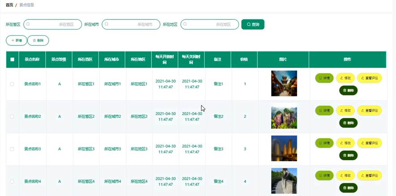396x196 pixels.
Task: Open 详情 for 景点名称4 row
Action: click(324, 175)
